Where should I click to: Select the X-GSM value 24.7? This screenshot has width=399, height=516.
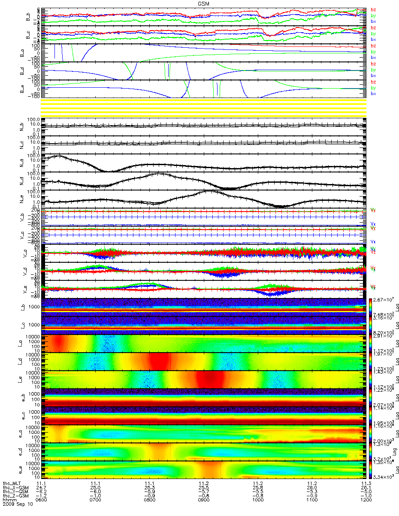click(x=41, y=487)
